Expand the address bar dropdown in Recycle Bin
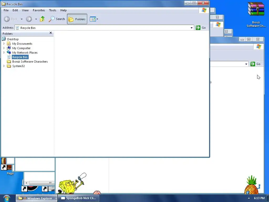269x202 pixels. pyautogui.click(x=192, y=28)
